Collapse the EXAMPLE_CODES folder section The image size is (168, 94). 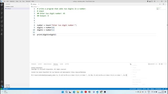pos(17,7)
